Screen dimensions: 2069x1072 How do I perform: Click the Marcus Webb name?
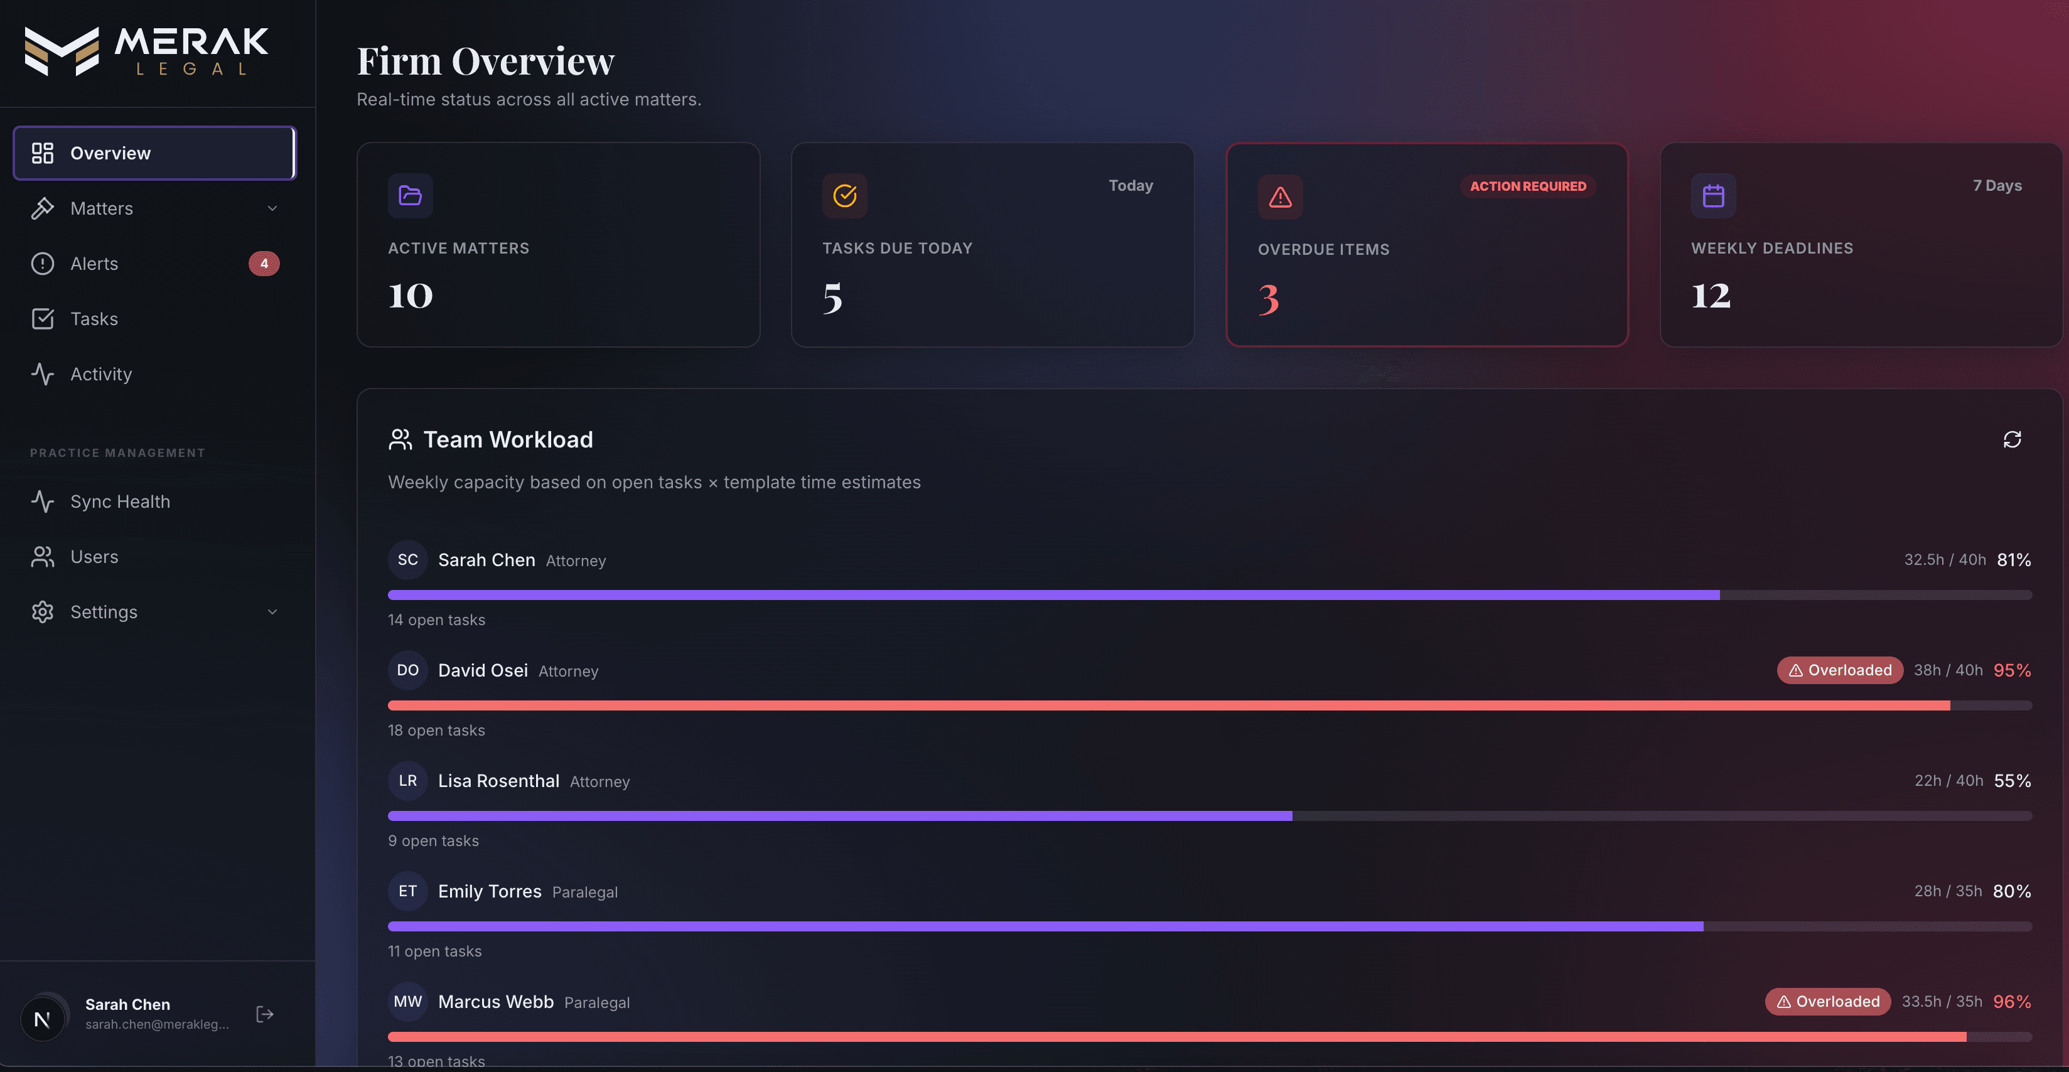tap(495, 1001)
